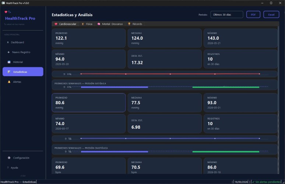Go to Nuevo Registro in the sidebar

[x=23, y=52]
